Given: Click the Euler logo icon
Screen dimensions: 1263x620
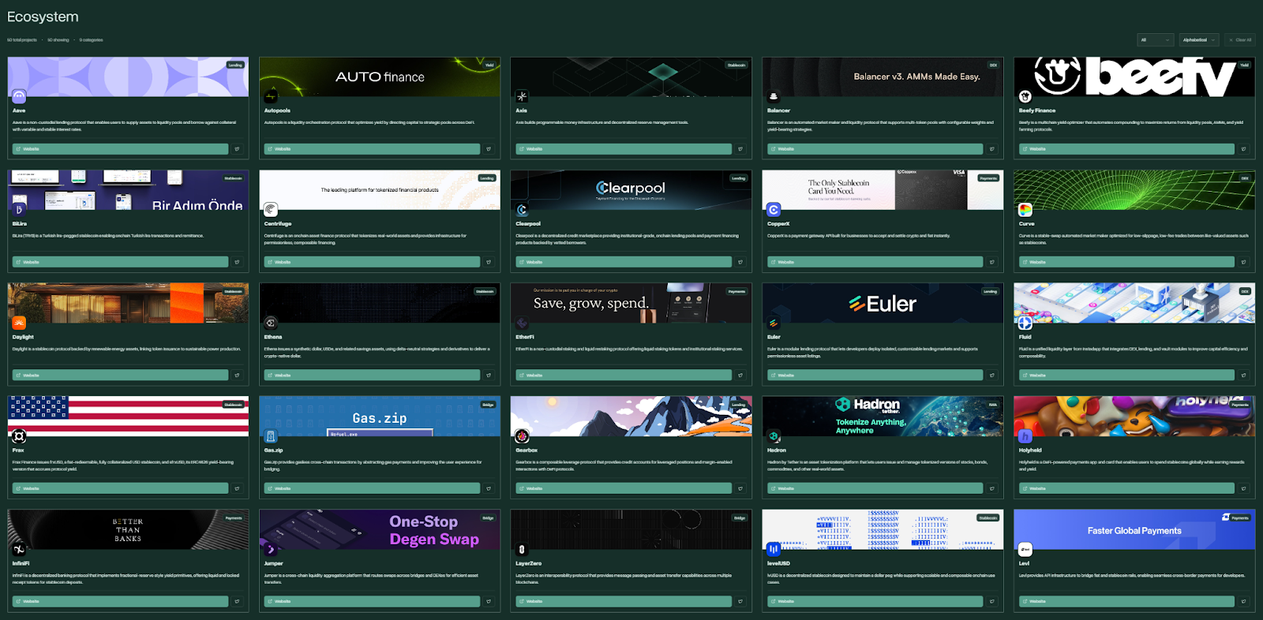Looking at the screenshot, I should point(774,323).
